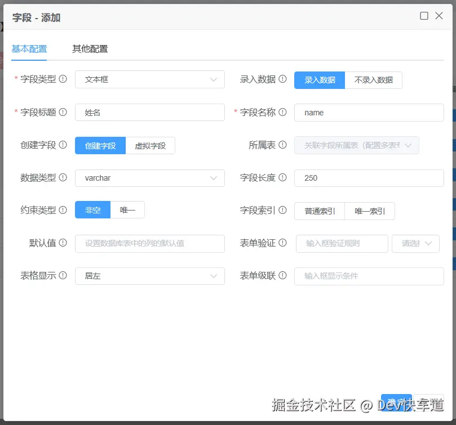Click info icon next to 表格显示
456x425 pixels.
[x=63, y=275]
